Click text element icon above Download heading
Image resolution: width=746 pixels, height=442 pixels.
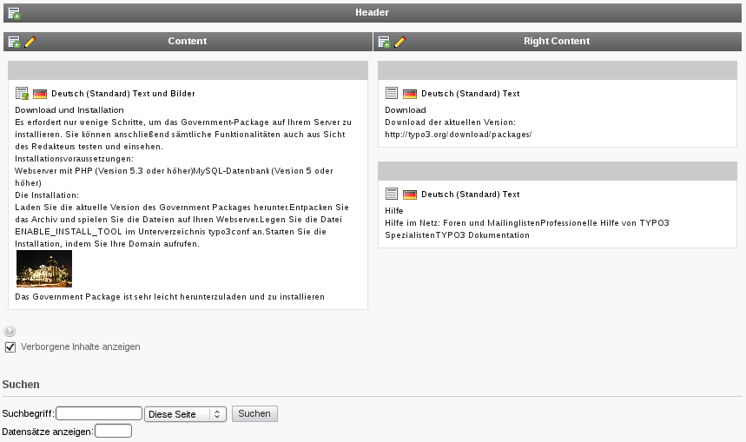pos(392,94)
